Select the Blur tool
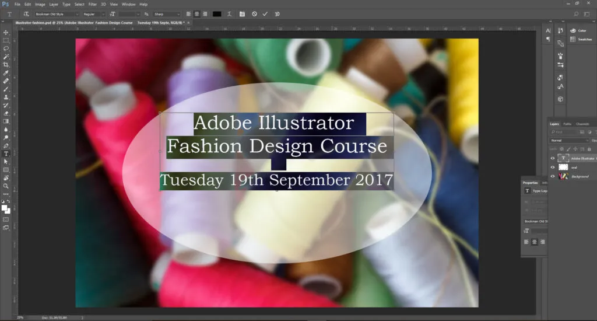597x321 pixels. (6, 130)
